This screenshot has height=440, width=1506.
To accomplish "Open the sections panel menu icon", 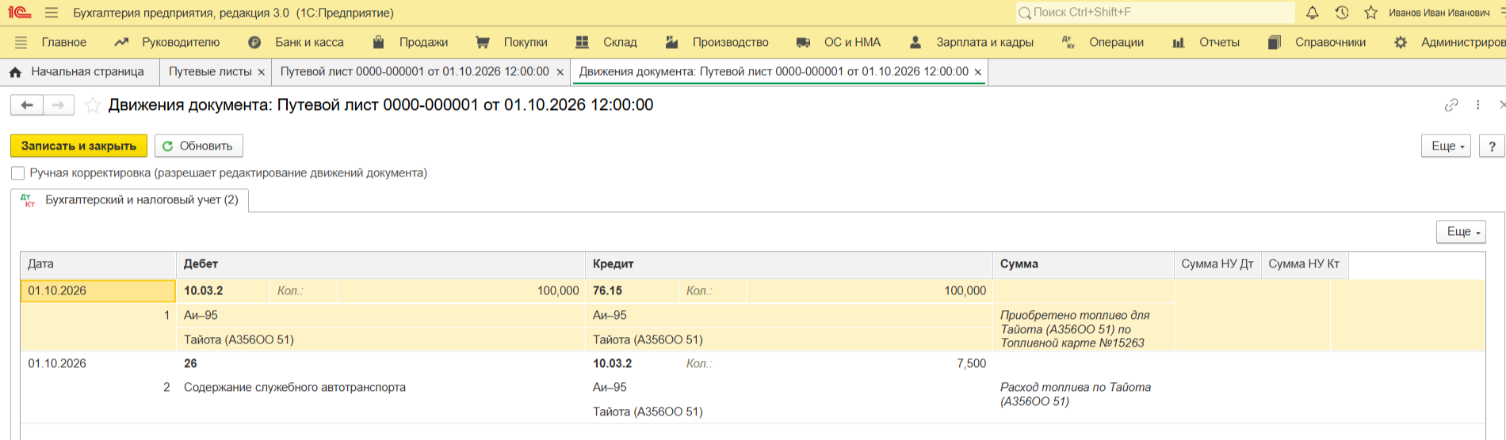I will coord(21,43).
